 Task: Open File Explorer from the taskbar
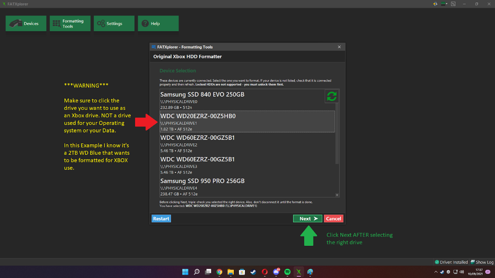(x=231, y=272)
